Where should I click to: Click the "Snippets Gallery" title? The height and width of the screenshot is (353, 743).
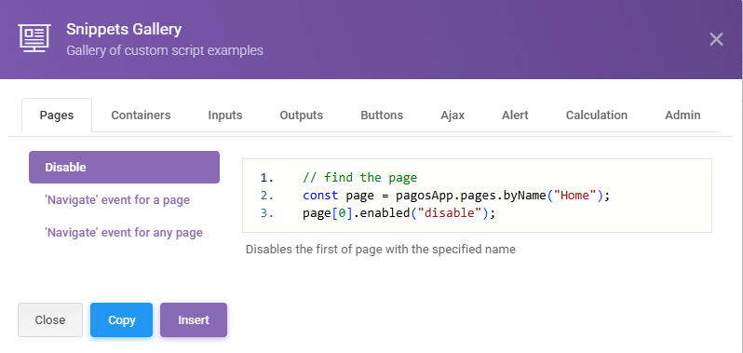(124, 30)
